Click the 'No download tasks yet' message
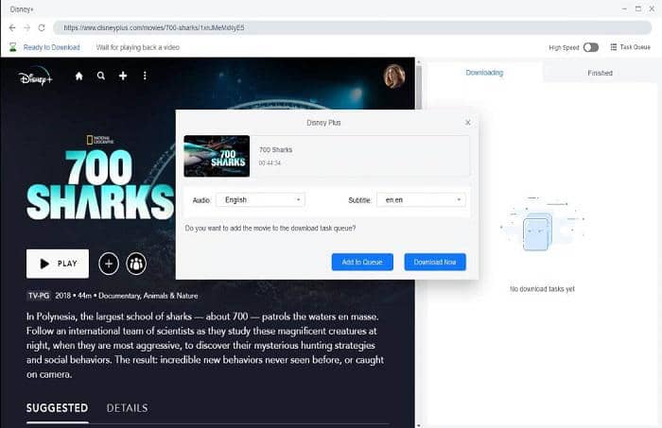The height and width of the screenshot is (428, 662). click(x=542, y=289)
